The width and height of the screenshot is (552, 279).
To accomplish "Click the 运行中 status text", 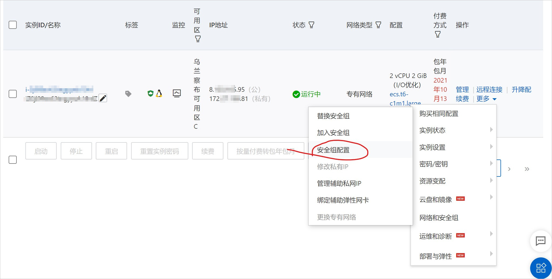I will (311, 94).
